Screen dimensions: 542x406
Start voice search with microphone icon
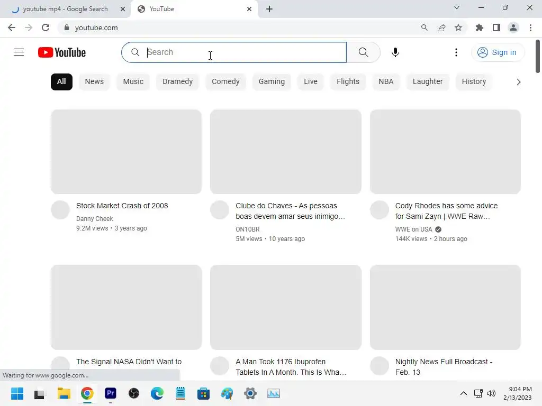point(395,52)
